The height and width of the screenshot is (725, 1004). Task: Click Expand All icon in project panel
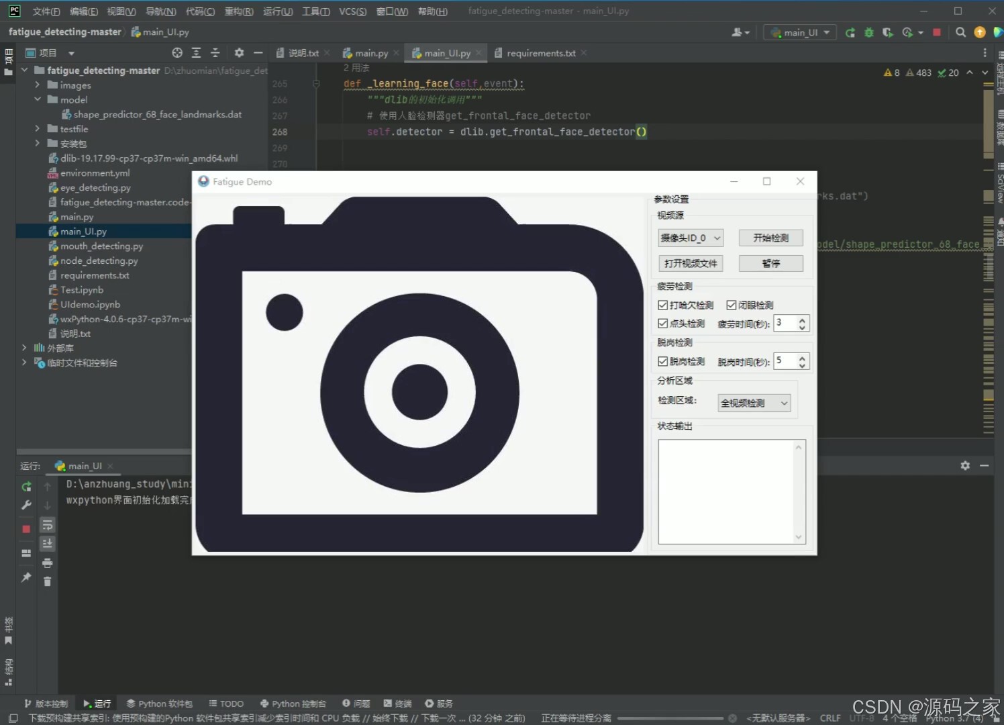tap(196, 52)
